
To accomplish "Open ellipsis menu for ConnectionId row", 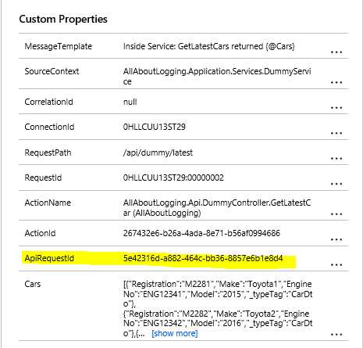I will click(336, 133).
